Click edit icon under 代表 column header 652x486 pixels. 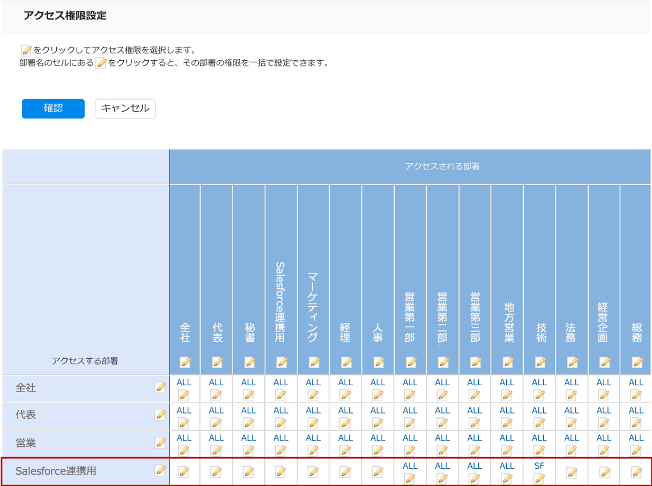click(217, 362)
